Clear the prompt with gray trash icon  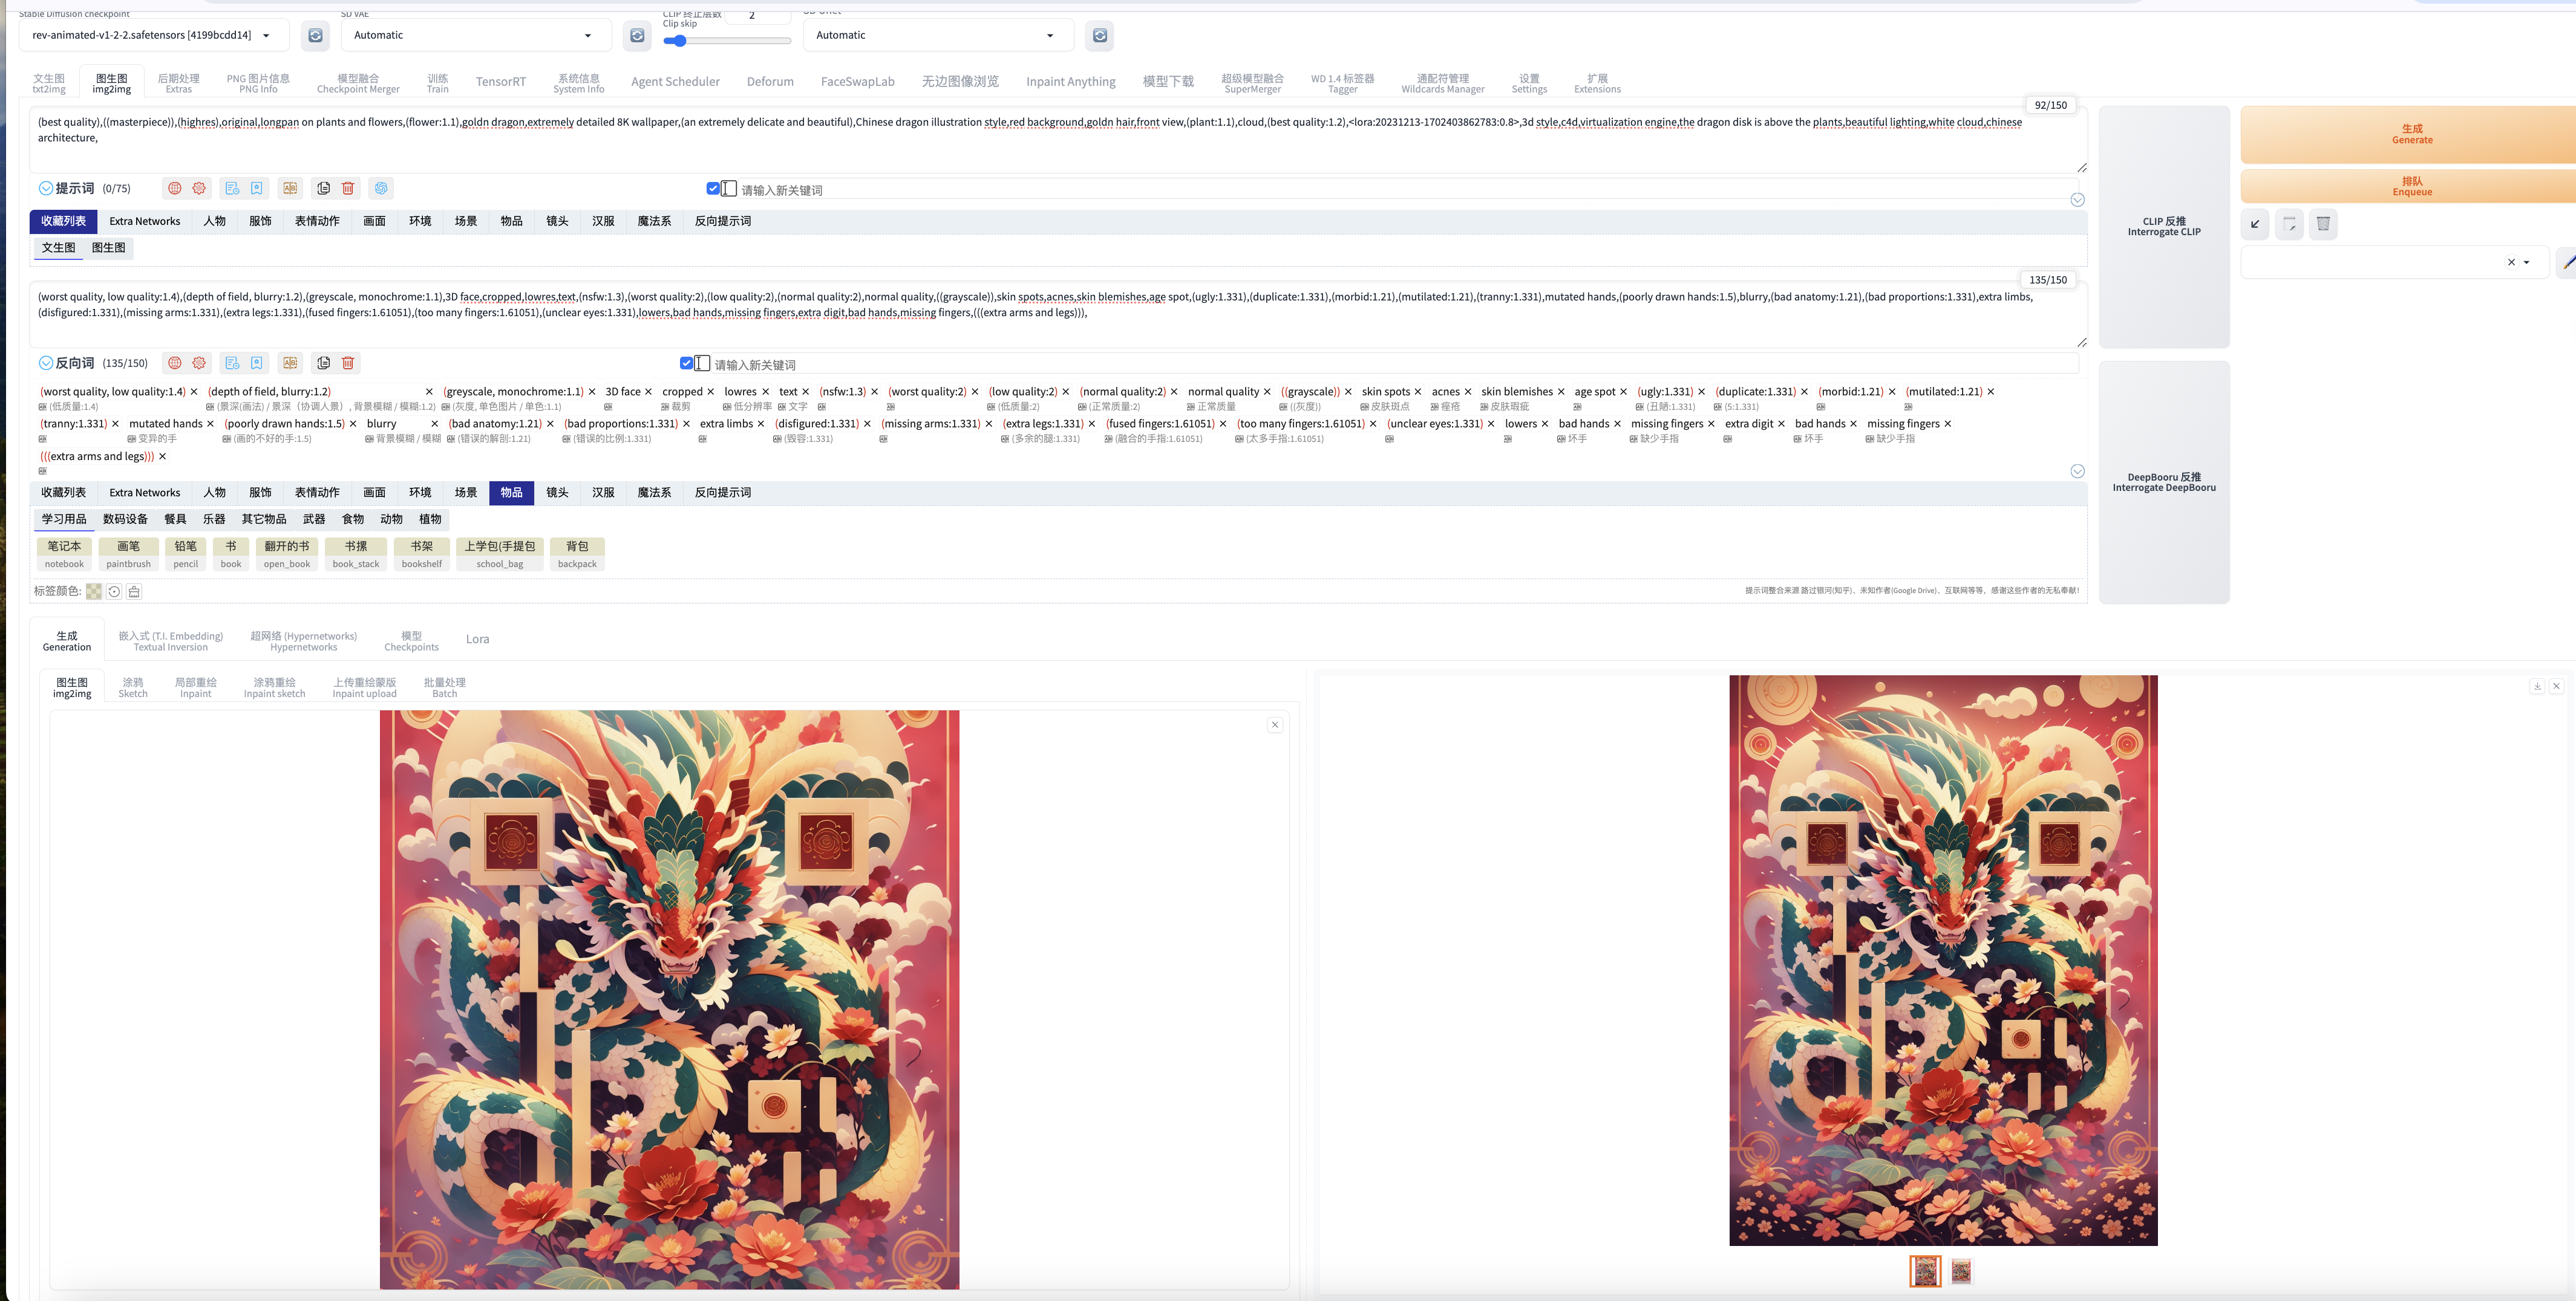(2323, 224)
